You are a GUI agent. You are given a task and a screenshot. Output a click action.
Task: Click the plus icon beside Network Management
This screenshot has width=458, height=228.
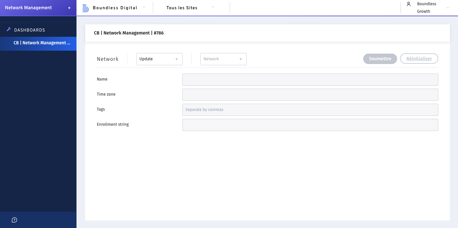coord(69,8)
